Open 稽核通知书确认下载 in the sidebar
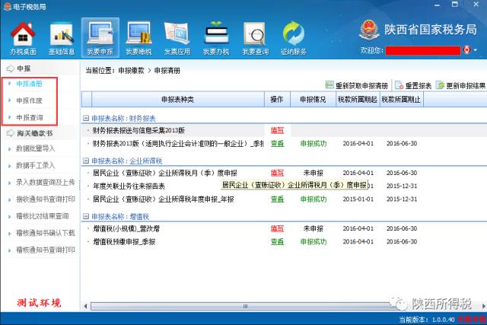 coord(46,233)
